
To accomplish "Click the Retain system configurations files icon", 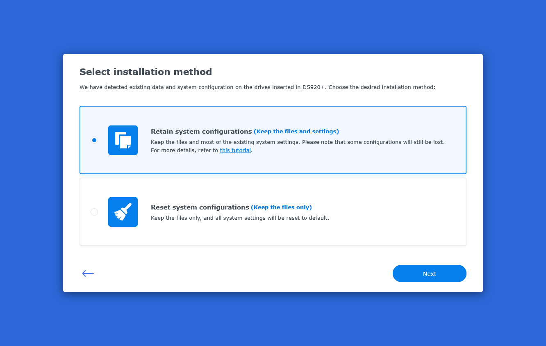I will point(123,140).
